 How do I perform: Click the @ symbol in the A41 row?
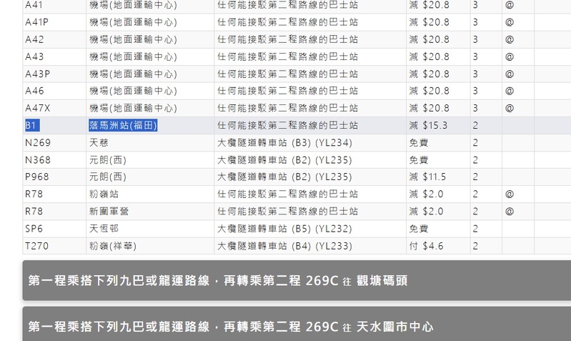pyautogui.click(x=510, y=5)
